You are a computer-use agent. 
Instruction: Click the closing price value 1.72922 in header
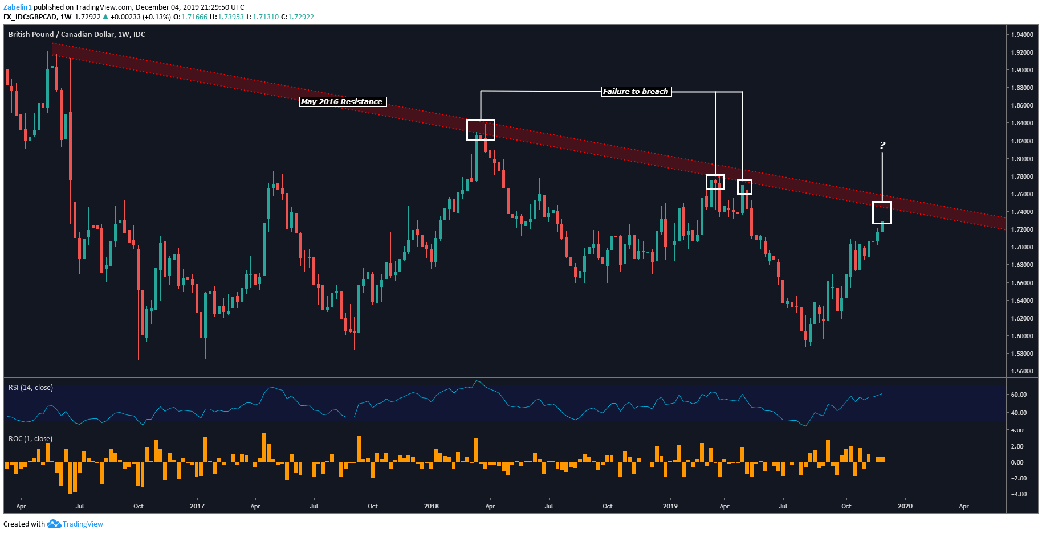pyautogui.click(x=301, y=17)
